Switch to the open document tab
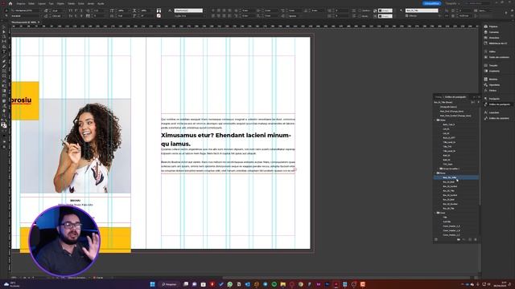515x289 pixels. tap(24, 22)
